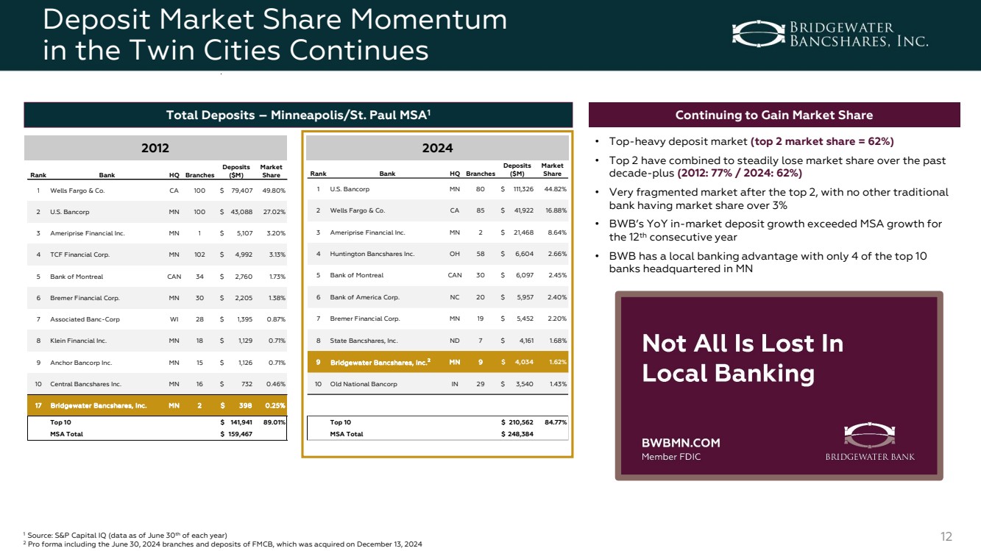This screenshot has height=551, width=981.
Task: Click '(2012: 77% / 2024: 62%)' text
Action: tap(740, 174)
